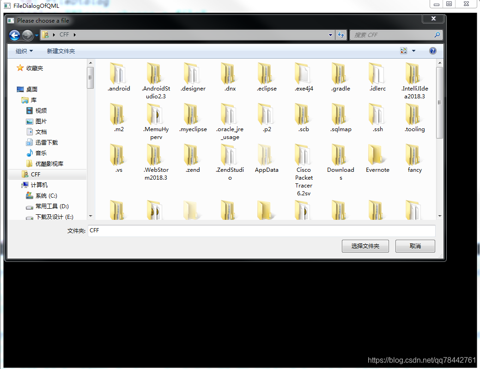
Task: Select the .dnx folder
Action: pos(230,78)
